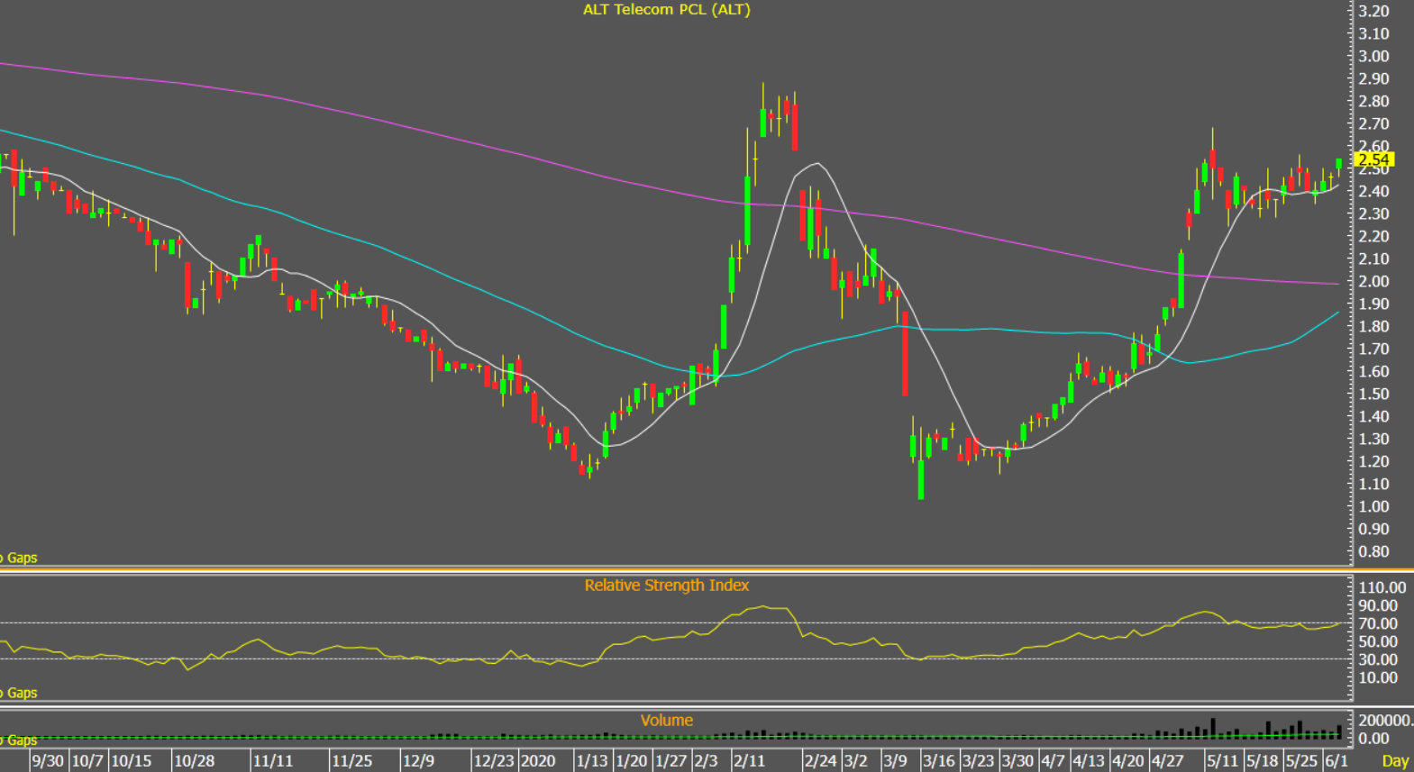Click the 1.80 price axis label

pyautogui.click(x=1374, y=326)
